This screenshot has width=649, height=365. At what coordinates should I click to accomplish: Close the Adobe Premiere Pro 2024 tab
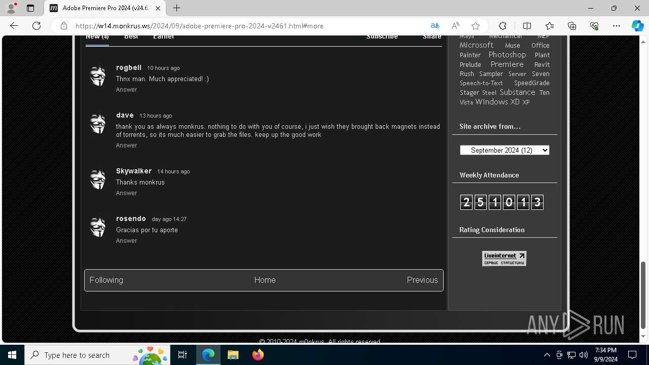coord(158,8)
